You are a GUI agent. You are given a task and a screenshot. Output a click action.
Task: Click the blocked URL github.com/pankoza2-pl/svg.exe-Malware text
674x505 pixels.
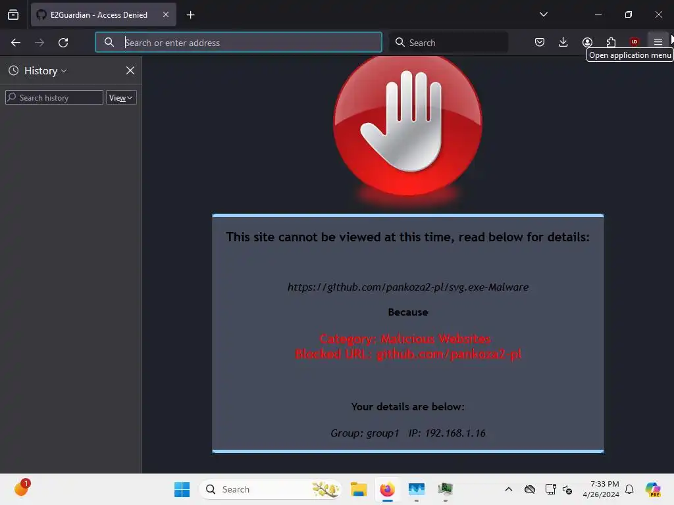coord(408,287)
